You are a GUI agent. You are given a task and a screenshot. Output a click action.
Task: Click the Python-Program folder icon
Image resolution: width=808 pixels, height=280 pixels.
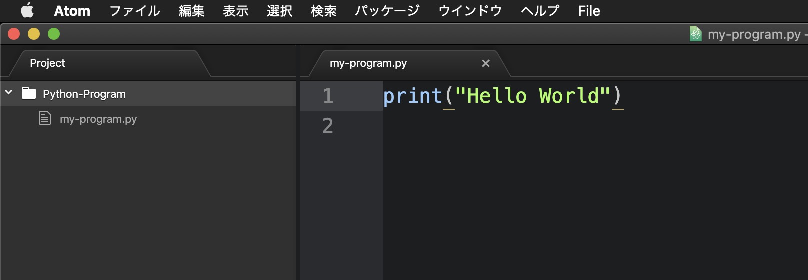29,93
